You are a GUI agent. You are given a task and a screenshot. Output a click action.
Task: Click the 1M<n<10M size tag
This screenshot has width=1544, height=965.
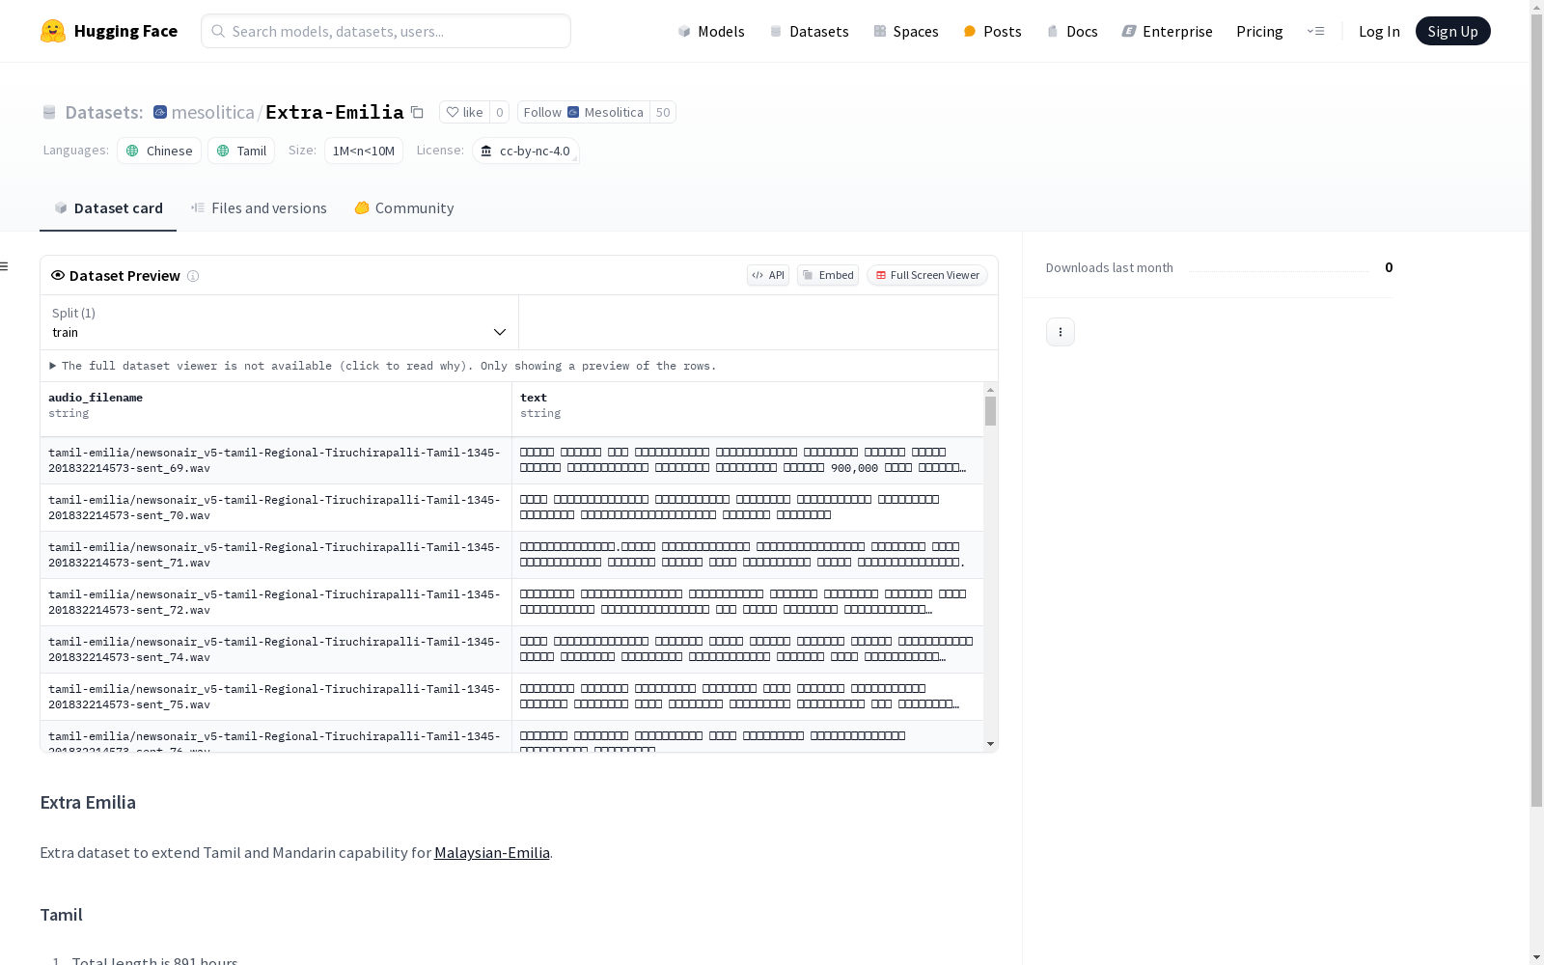tap(364, 151)
